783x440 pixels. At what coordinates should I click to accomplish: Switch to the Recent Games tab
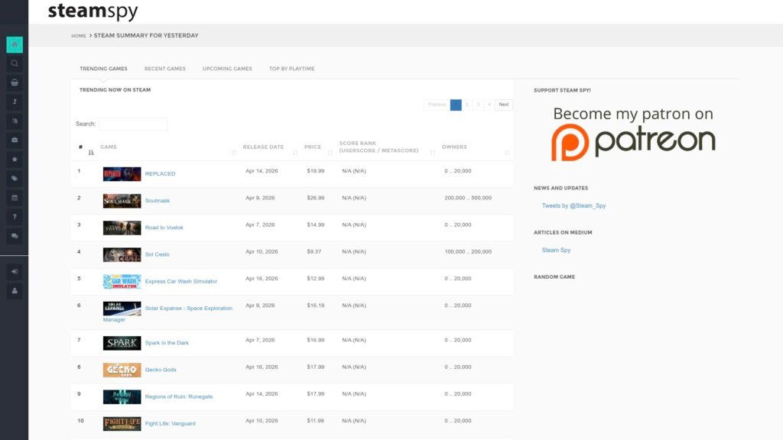(165, 69)
